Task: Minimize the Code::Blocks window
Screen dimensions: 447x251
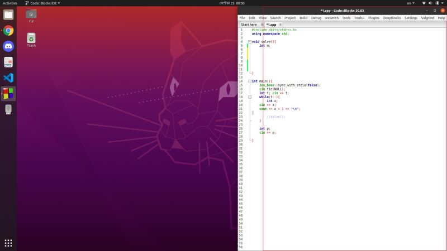Action: click(x=427, y=11)
